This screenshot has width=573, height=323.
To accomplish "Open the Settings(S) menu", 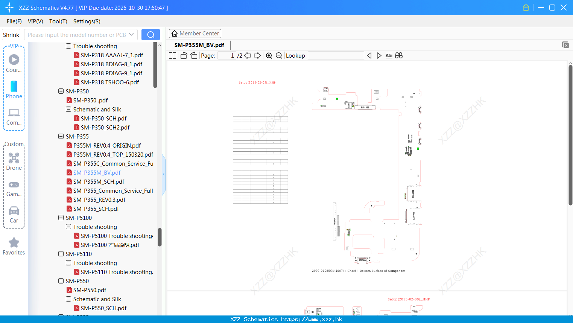I will pyautogui.click(x=87, y=21).
